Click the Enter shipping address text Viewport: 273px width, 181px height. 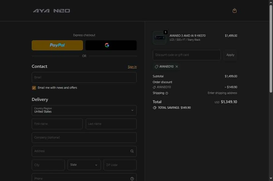pyautogui.click(x=222, y=93)
